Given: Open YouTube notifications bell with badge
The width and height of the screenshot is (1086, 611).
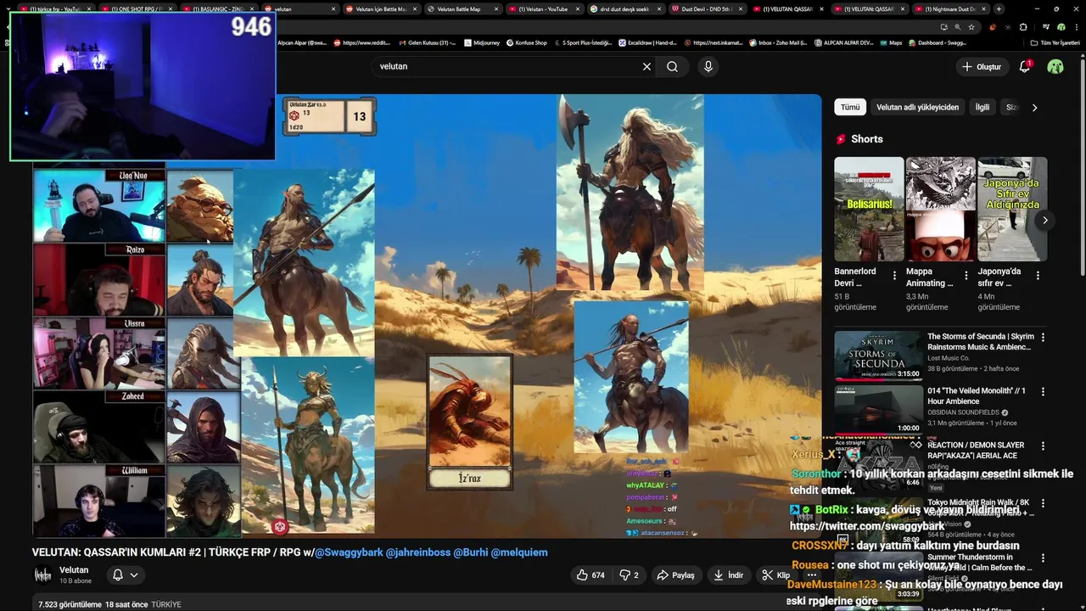Looking at the screenshot, I should (1025, 66).
